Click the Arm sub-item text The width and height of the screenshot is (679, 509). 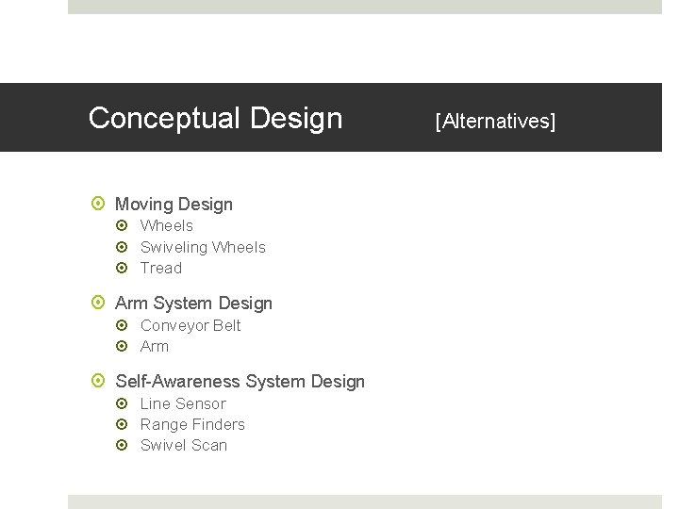[x=155, y=346]
